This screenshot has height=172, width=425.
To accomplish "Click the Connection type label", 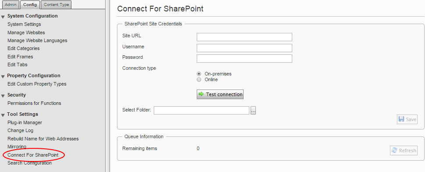I will (x=139, y=68).
